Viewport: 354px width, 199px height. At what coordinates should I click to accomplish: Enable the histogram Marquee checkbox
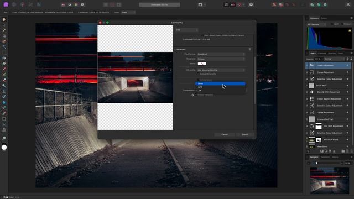tap(342, 24)
